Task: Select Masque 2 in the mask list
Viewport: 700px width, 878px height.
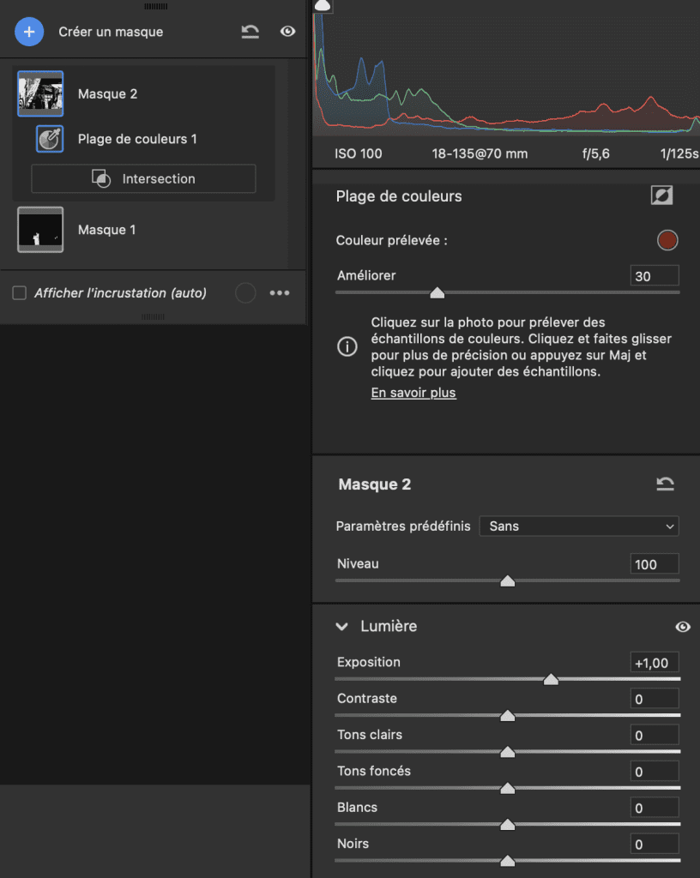Action: (x=107, y=94)
